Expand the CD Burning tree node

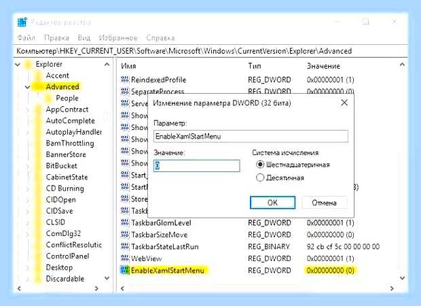coord(27,188)
